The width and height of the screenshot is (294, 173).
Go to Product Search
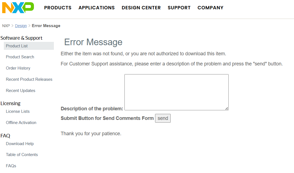pyautogui.click(x=20, y=57)
